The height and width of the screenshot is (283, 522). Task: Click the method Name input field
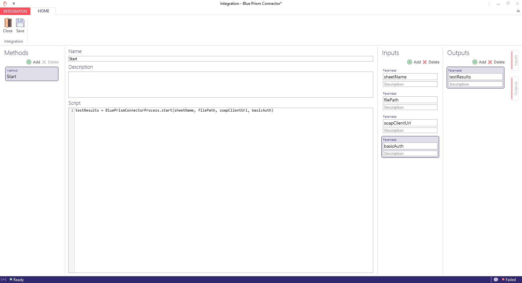221,59
